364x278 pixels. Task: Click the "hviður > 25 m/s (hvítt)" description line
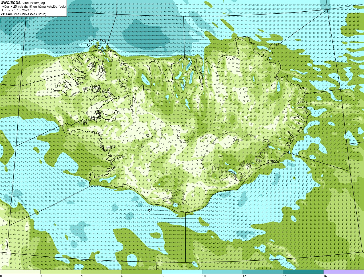pyautogui.click(x=33, y=7)
